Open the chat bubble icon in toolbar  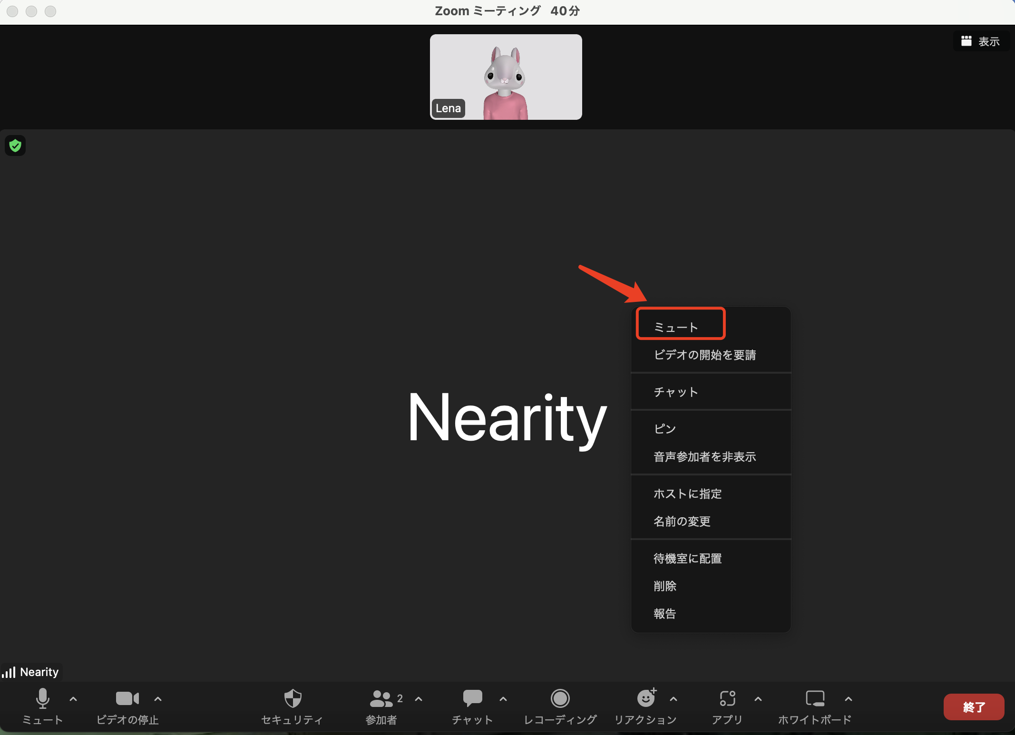click(472, 698)
